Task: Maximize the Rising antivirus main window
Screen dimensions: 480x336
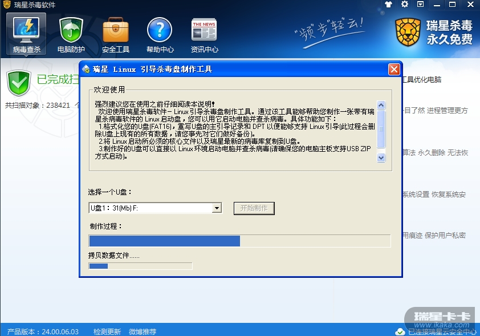Action: coord(453,5)
